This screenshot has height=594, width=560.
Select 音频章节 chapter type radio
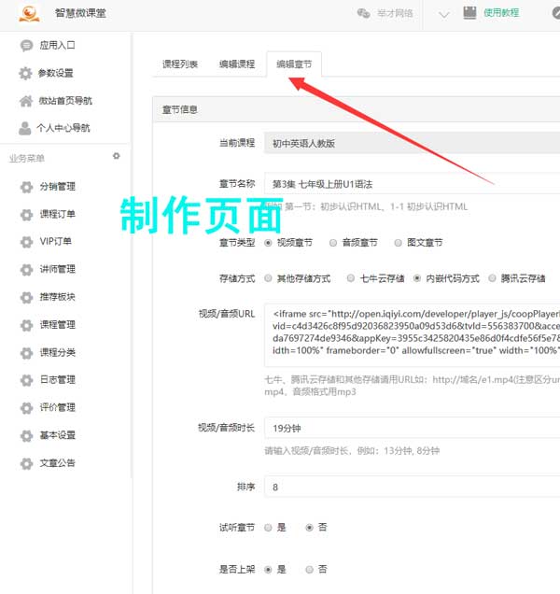point(333,243)
